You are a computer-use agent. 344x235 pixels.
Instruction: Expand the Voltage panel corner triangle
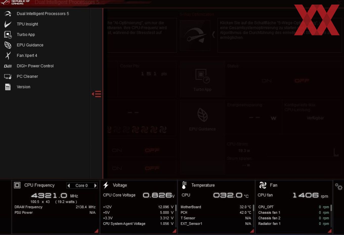click(174, 231)
